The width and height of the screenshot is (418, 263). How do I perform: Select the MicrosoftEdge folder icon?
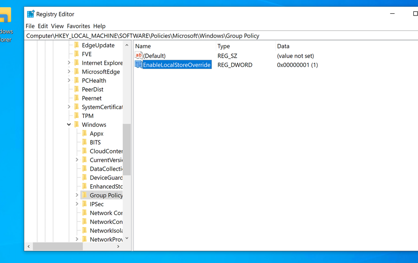pos(77,71)
